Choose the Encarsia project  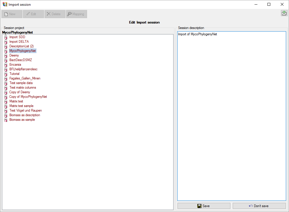pyautogui.click(x=15, y=65)
